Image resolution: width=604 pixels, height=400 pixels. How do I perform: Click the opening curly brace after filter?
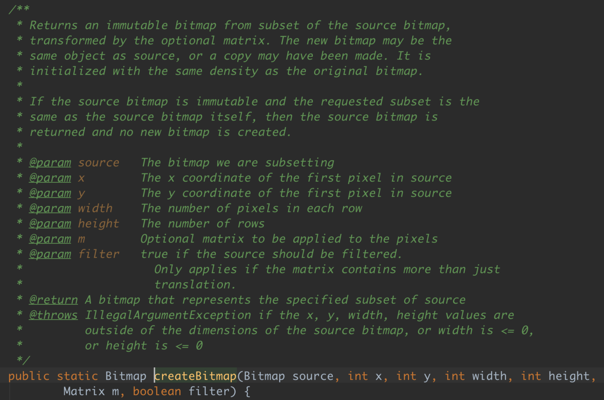(x=247, y=391)
